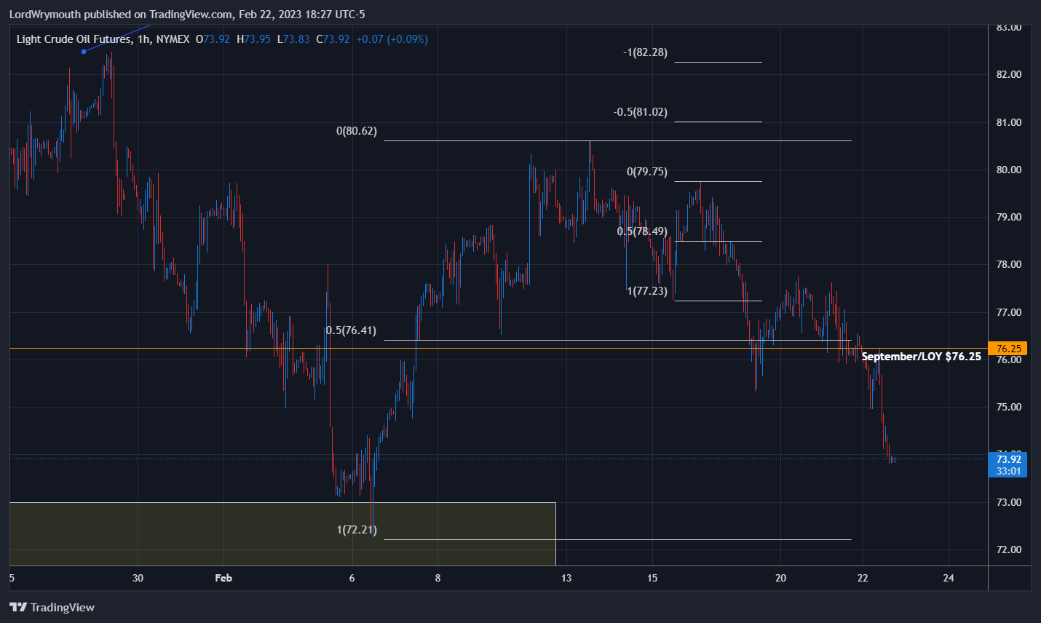Select the close value C73.92 in legend
This screenshot has height=623, width=1041.
point(333,39)
